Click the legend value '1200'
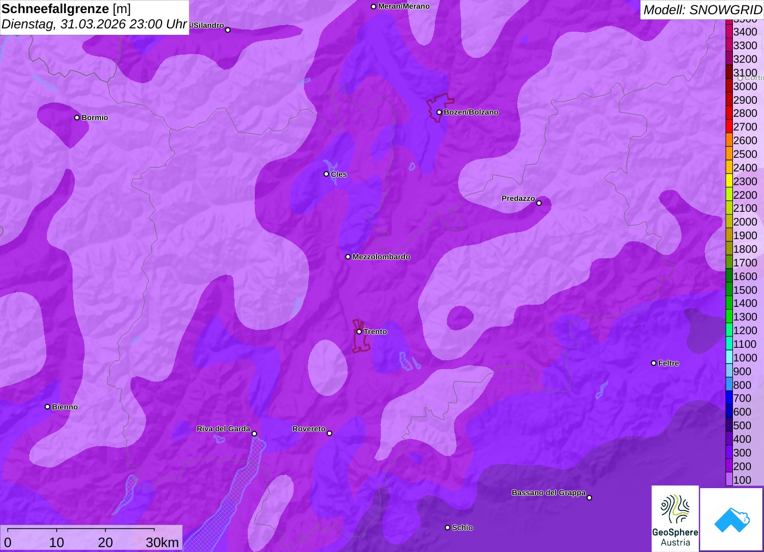Screen dimensions: 764x552 click(745, 330)
